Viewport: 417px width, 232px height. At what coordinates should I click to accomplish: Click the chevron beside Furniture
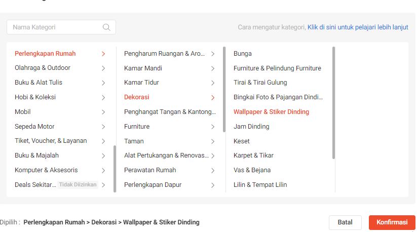coord(213,127)
